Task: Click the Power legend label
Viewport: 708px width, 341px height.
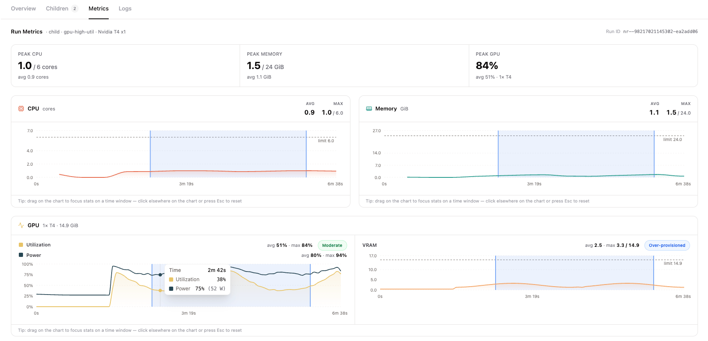Action: click(34, 255)
